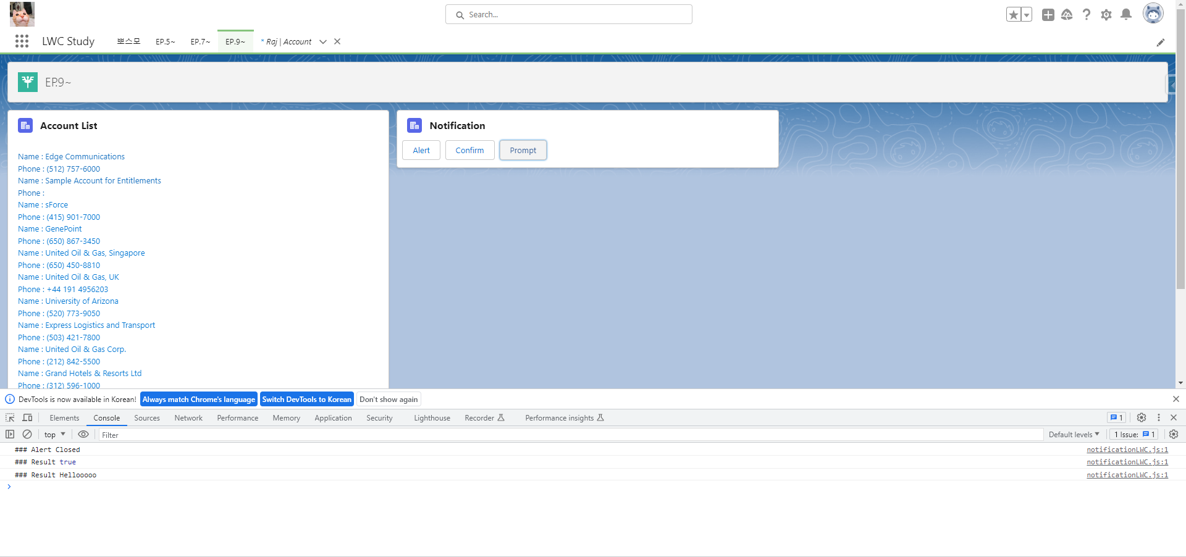Click the org logo image at top left
1186x557 pixels.
click(x=22, y=14)
